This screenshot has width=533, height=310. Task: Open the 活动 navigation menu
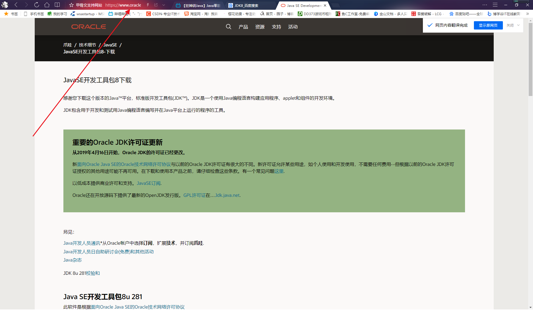[293, 27]
